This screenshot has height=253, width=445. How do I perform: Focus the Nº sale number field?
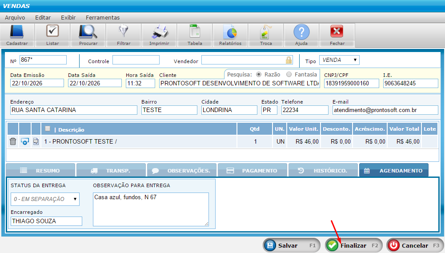[x=43, y=60]
